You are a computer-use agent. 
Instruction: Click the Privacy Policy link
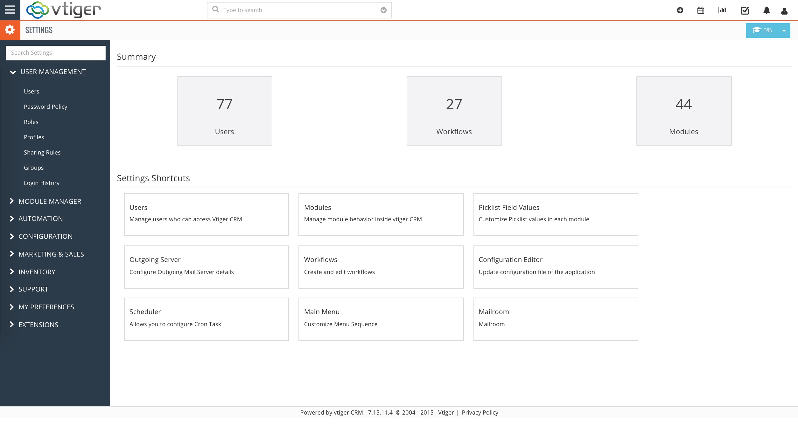click(x=480, y=412)
